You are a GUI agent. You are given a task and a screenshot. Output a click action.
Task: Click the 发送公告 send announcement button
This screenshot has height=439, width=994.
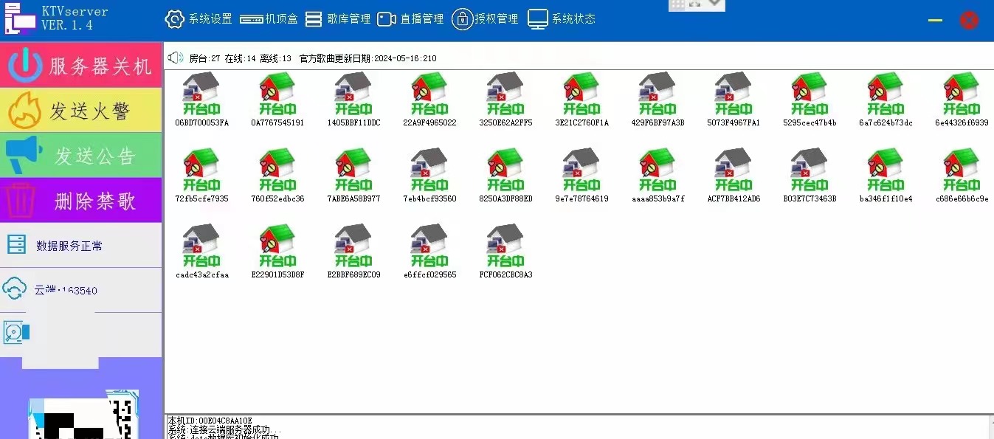81,156
